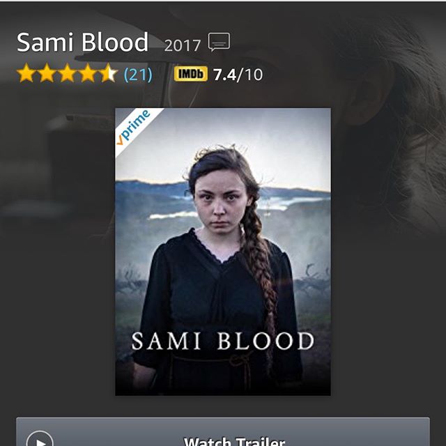Click the Watch Trailer button
The image size is (446, 446).
coord(223,431)
